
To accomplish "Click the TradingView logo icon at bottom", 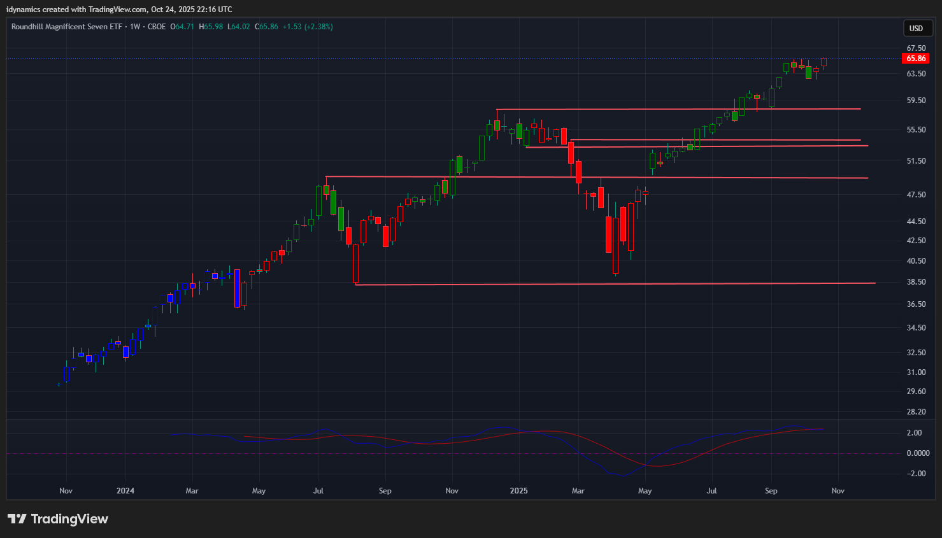I will point(17,519).
